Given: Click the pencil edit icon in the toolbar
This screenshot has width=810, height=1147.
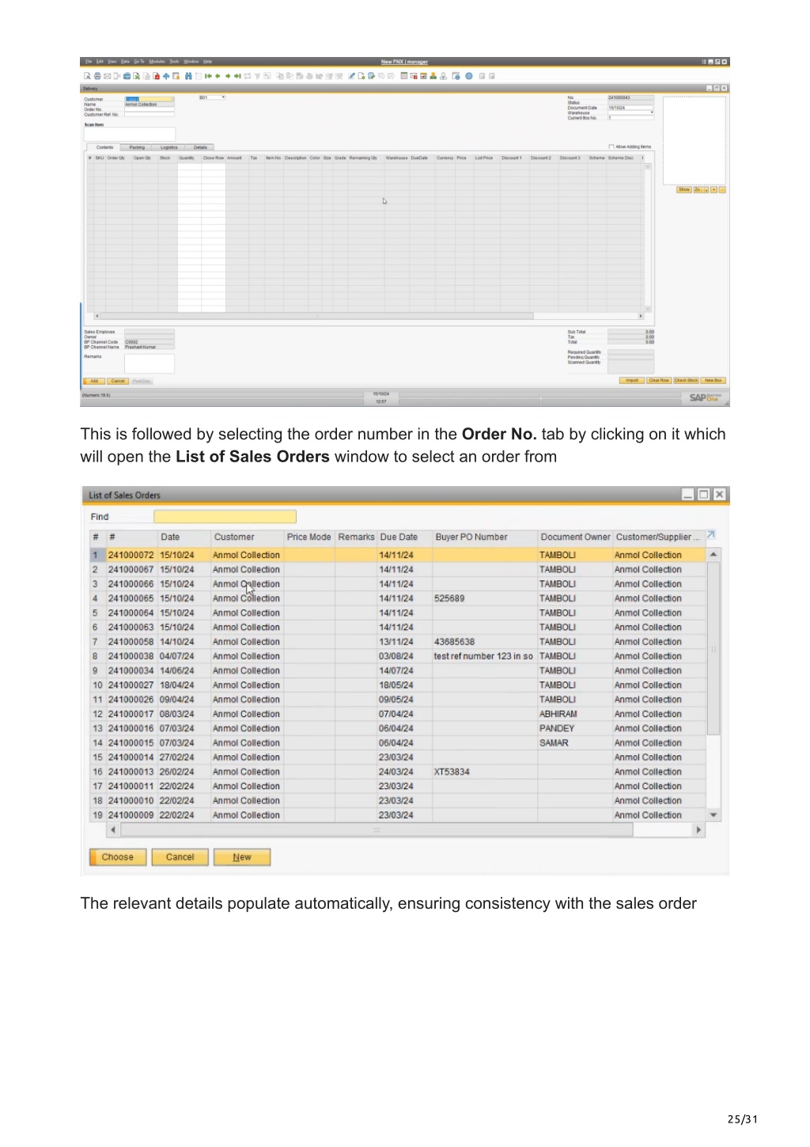Looking at the screenshot, I should click(x=352, y=76).
